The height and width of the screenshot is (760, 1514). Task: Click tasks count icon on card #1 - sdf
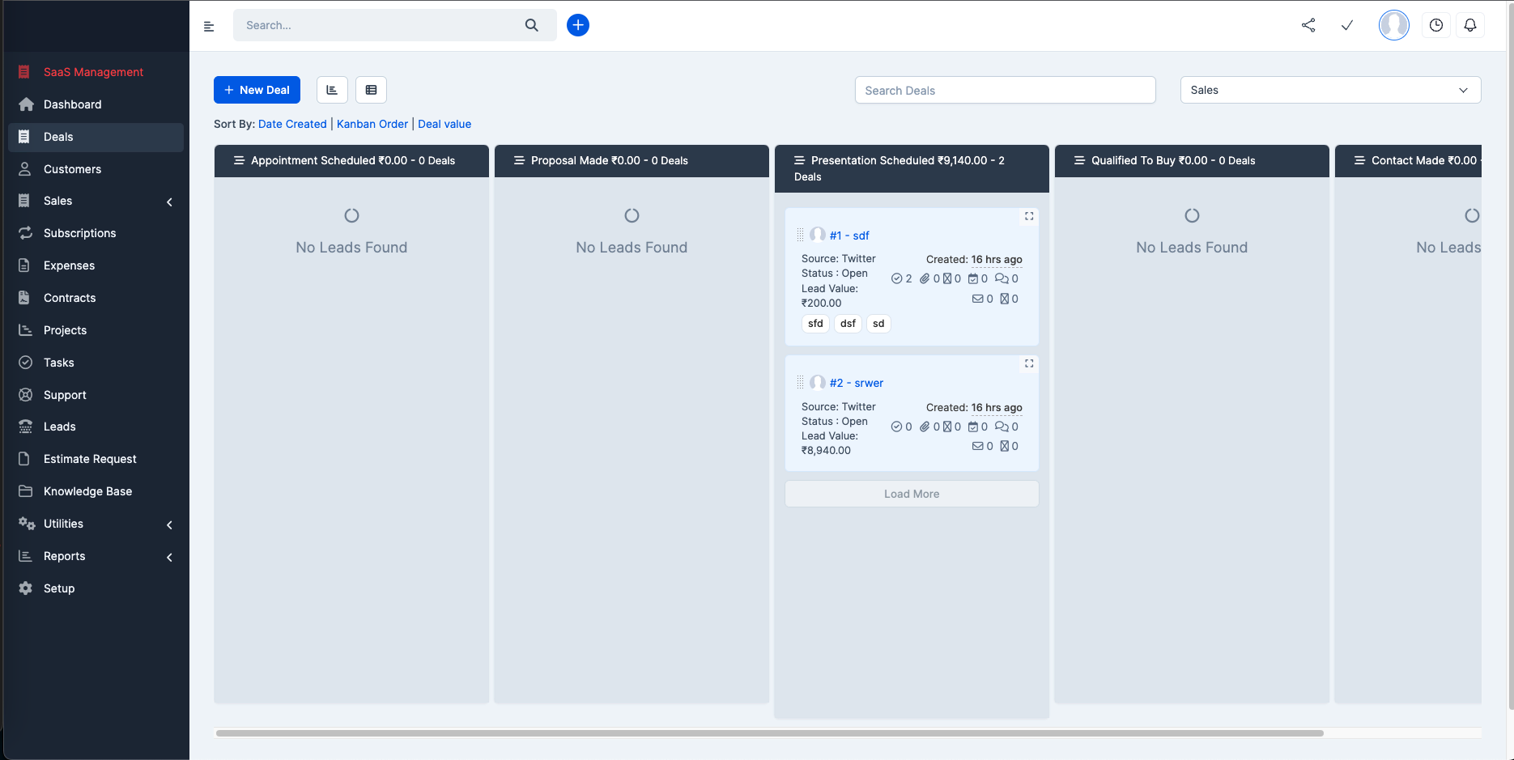[896, 278]
